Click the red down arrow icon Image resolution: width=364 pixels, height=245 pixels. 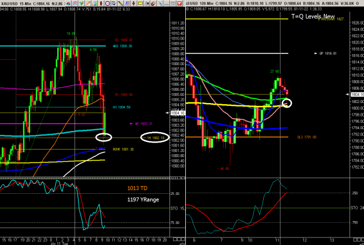pyautogui.click(x=134, y=3)
